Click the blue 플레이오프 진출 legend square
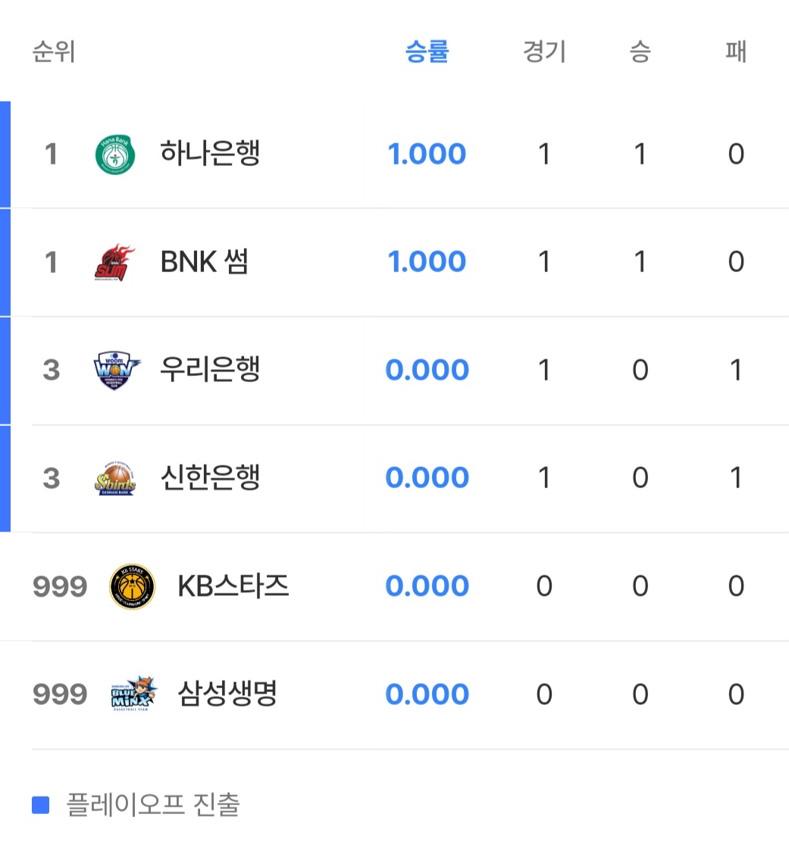 coord(40,805)
